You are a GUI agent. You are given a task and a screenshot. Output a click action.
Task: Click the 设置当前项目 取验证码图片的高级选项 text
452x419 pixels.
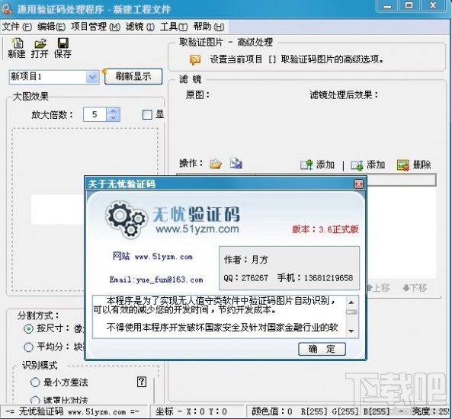pos(297,59)
